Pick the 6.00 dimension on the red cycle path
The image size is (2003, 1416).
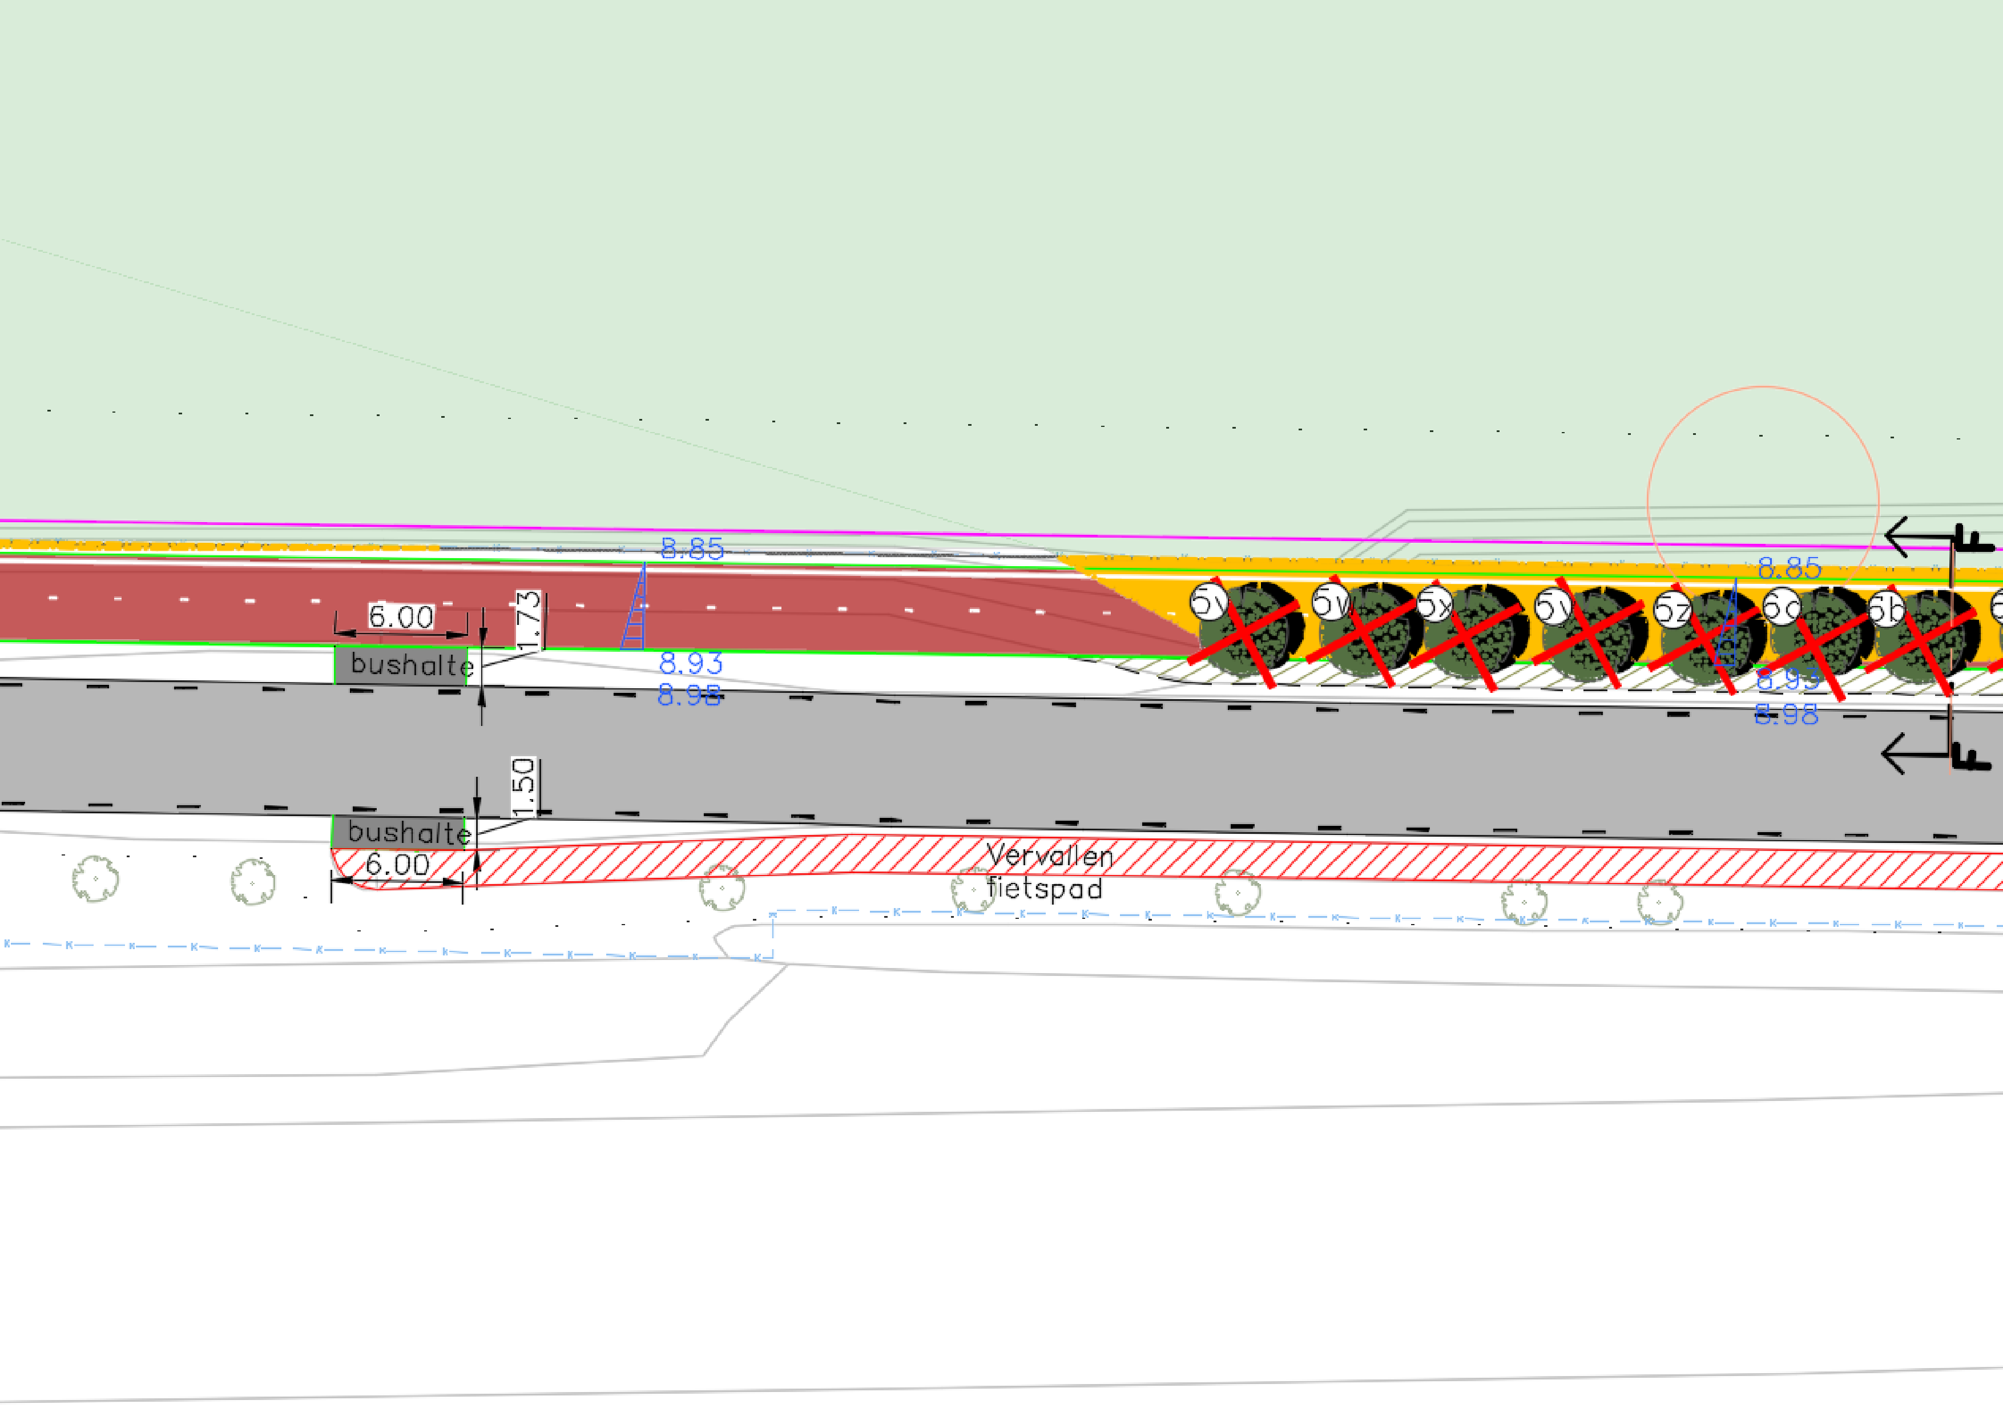point(400,617)
